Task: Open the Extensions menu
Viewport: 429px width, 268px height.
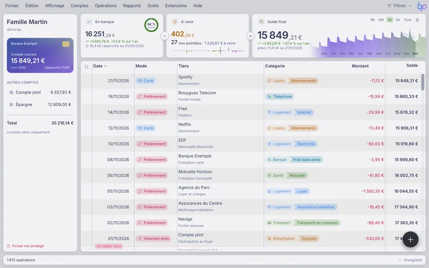Action: [176, 6]
